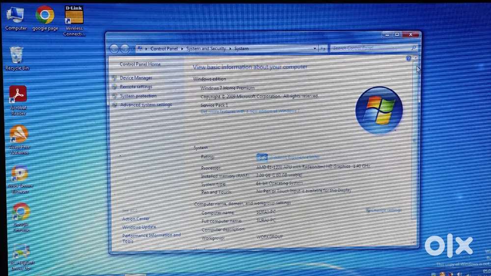Expand the address bar history dropdown
Screen dimensions: 491x276
[x=315, y=49]
